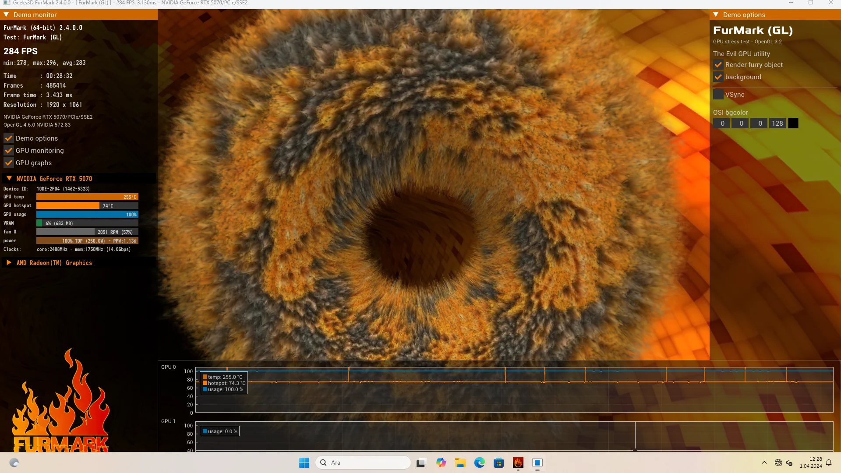Collapse the Demo monitor panel
The height and width of the screenshot is (473, 841).
tap(7, 14)
